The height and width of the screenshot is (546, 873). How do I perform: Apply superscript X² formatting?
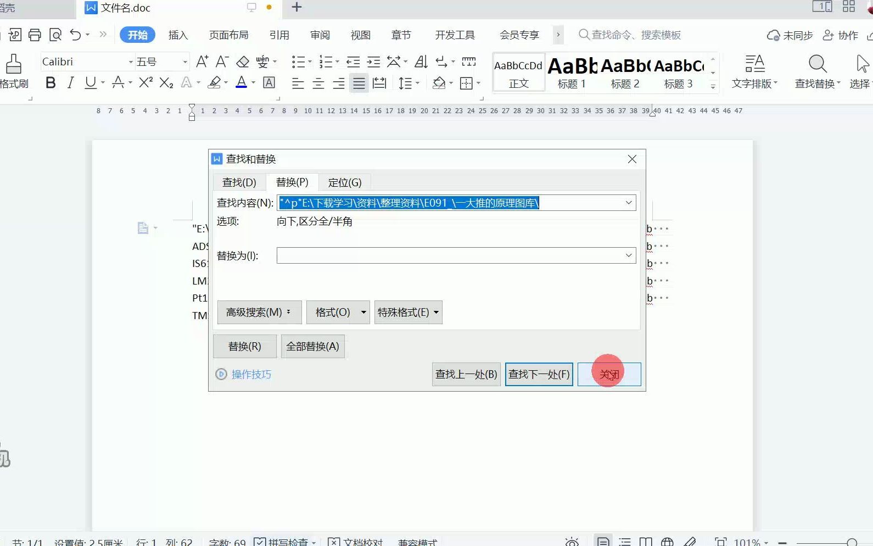[x=145, y=83]
